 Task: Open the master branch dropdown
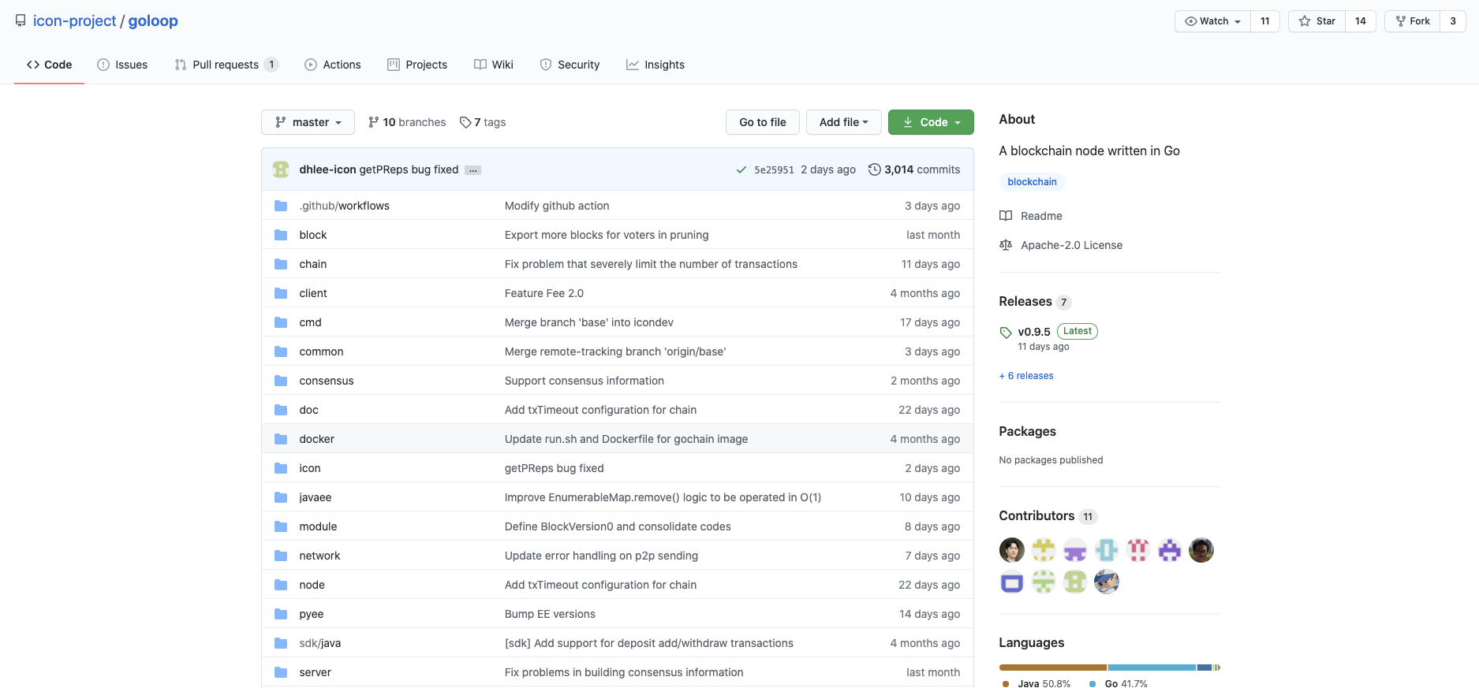coord(308,122)
